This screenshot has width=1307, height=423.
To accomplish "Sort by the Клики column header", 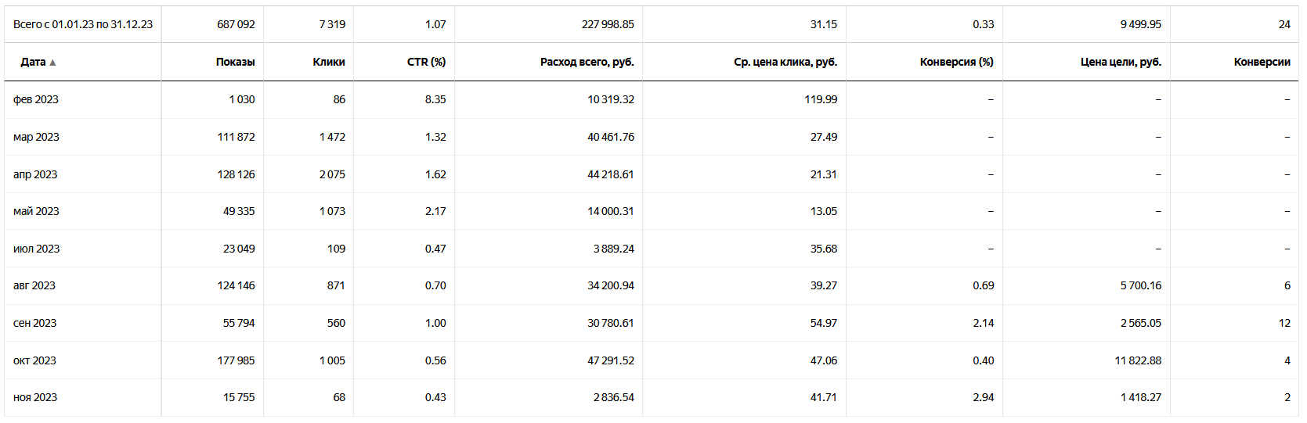I will (328, 62).
